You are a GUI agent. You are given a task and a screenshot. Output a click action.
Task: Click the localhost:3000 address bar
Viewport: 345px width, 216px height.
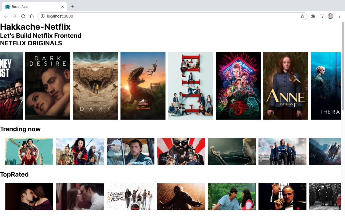[x=172, y=16]
